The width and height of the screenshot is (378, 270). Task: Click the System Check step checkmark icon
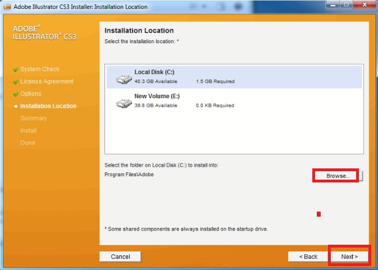click(16, 70)
